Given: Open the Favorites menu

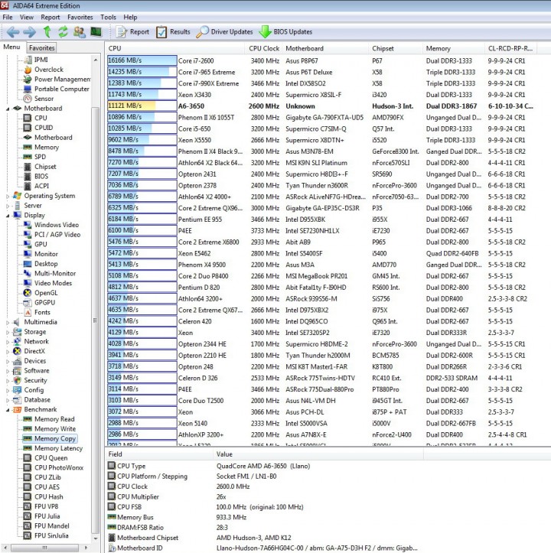Looking at the screenshot, I should click(x=80, y=18).
